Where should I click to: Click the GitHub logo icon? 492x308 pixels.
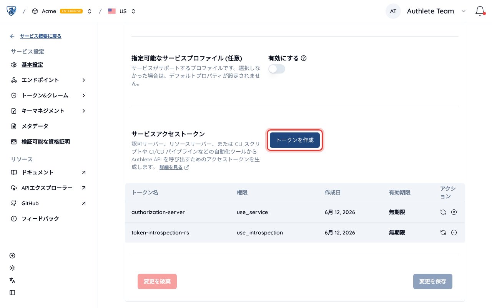click(14, 203)
